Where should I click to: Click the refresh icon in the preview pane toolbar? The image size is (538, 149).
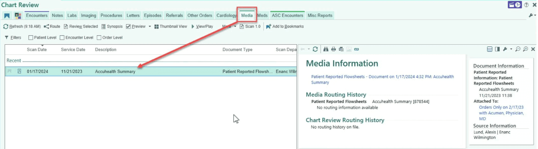pos(315,49)
